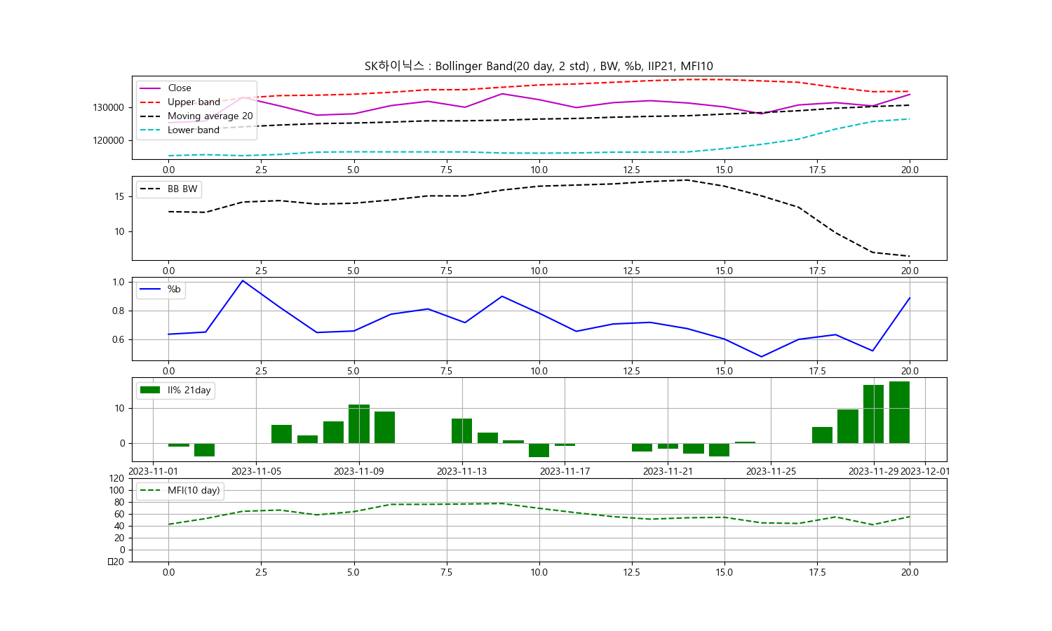This screenshot has height=631, width=1052.
Task: Click the "Lower band" legend label
Action: pyautogui.click(x=194, y=130)
